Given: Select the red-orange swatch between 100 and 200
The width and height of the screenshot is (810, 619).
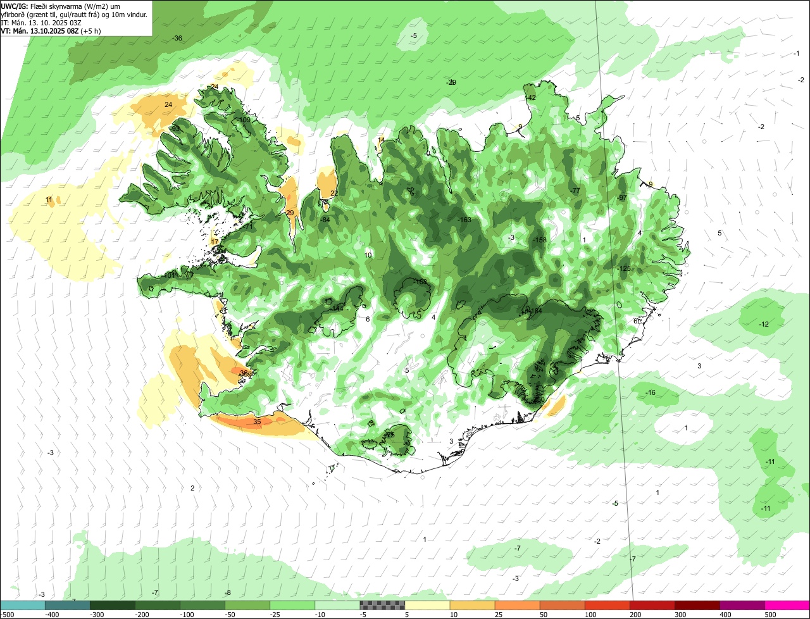Looking at the screenshot, I should 607,605.
